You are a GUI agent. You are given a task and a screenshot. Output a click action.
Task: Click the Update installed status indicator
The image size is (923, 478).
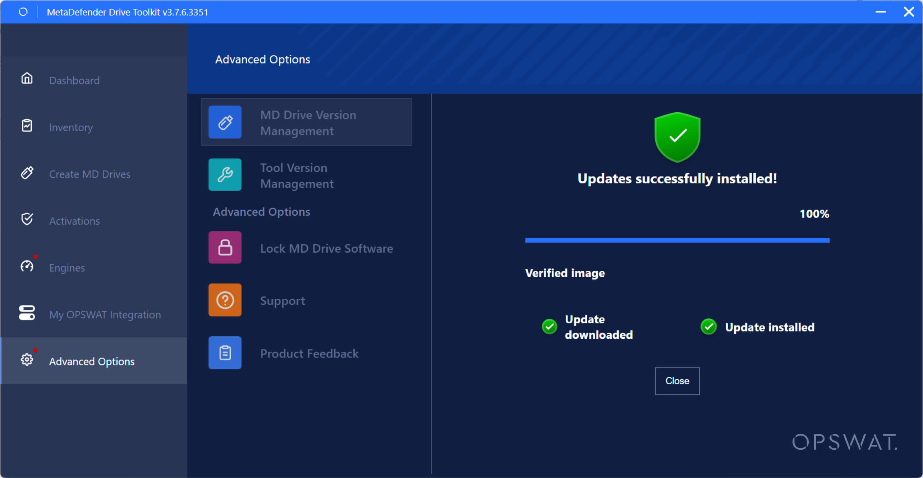point(708,327)
